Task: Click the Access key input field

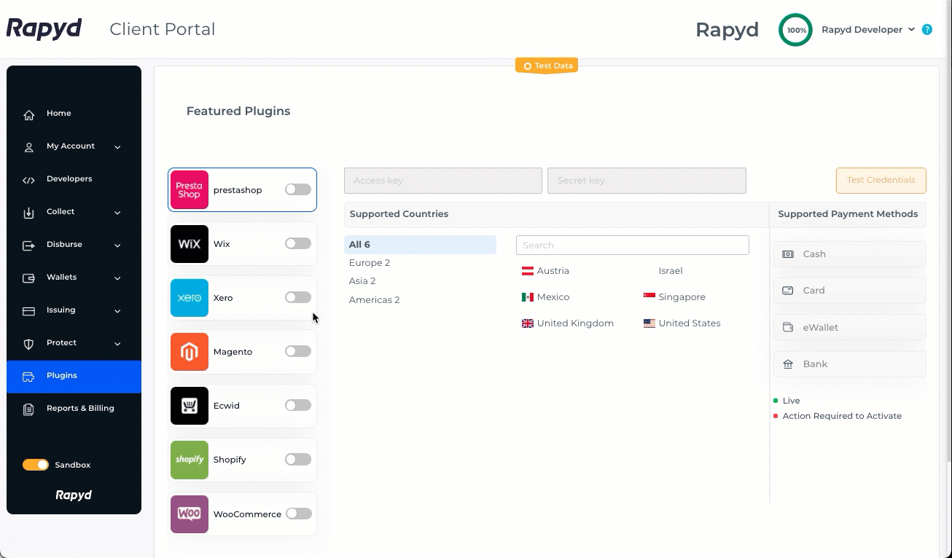Action: 443,181
